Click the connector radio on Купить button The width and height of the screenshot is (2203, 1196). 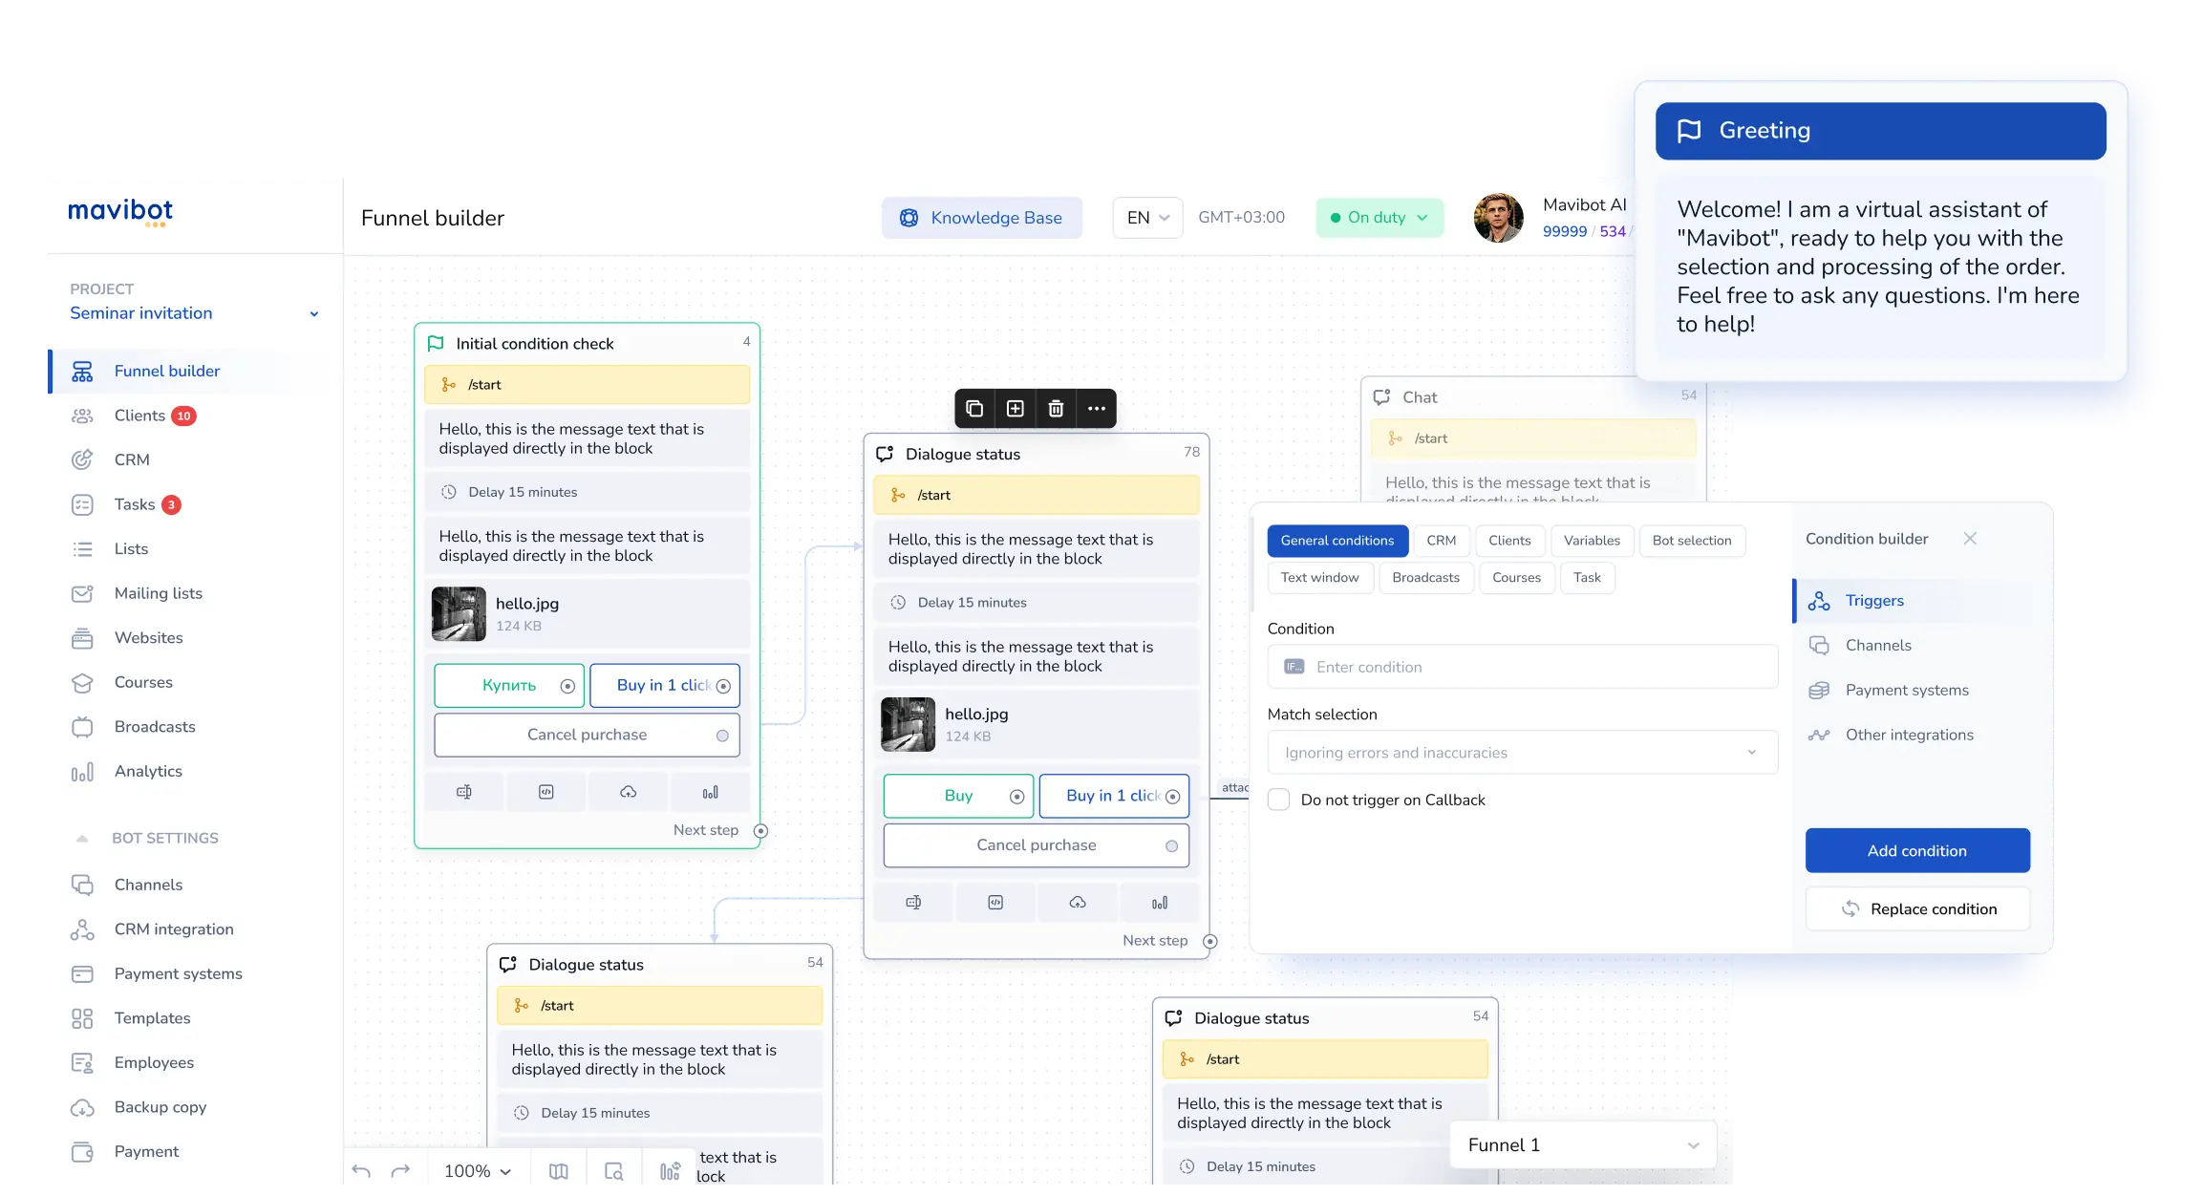tap(567, 686)
